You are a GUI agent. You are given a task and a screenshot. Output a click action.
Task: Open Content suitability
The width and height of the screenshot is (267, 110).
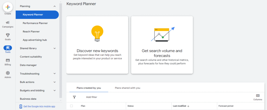(x=31, y=57)
